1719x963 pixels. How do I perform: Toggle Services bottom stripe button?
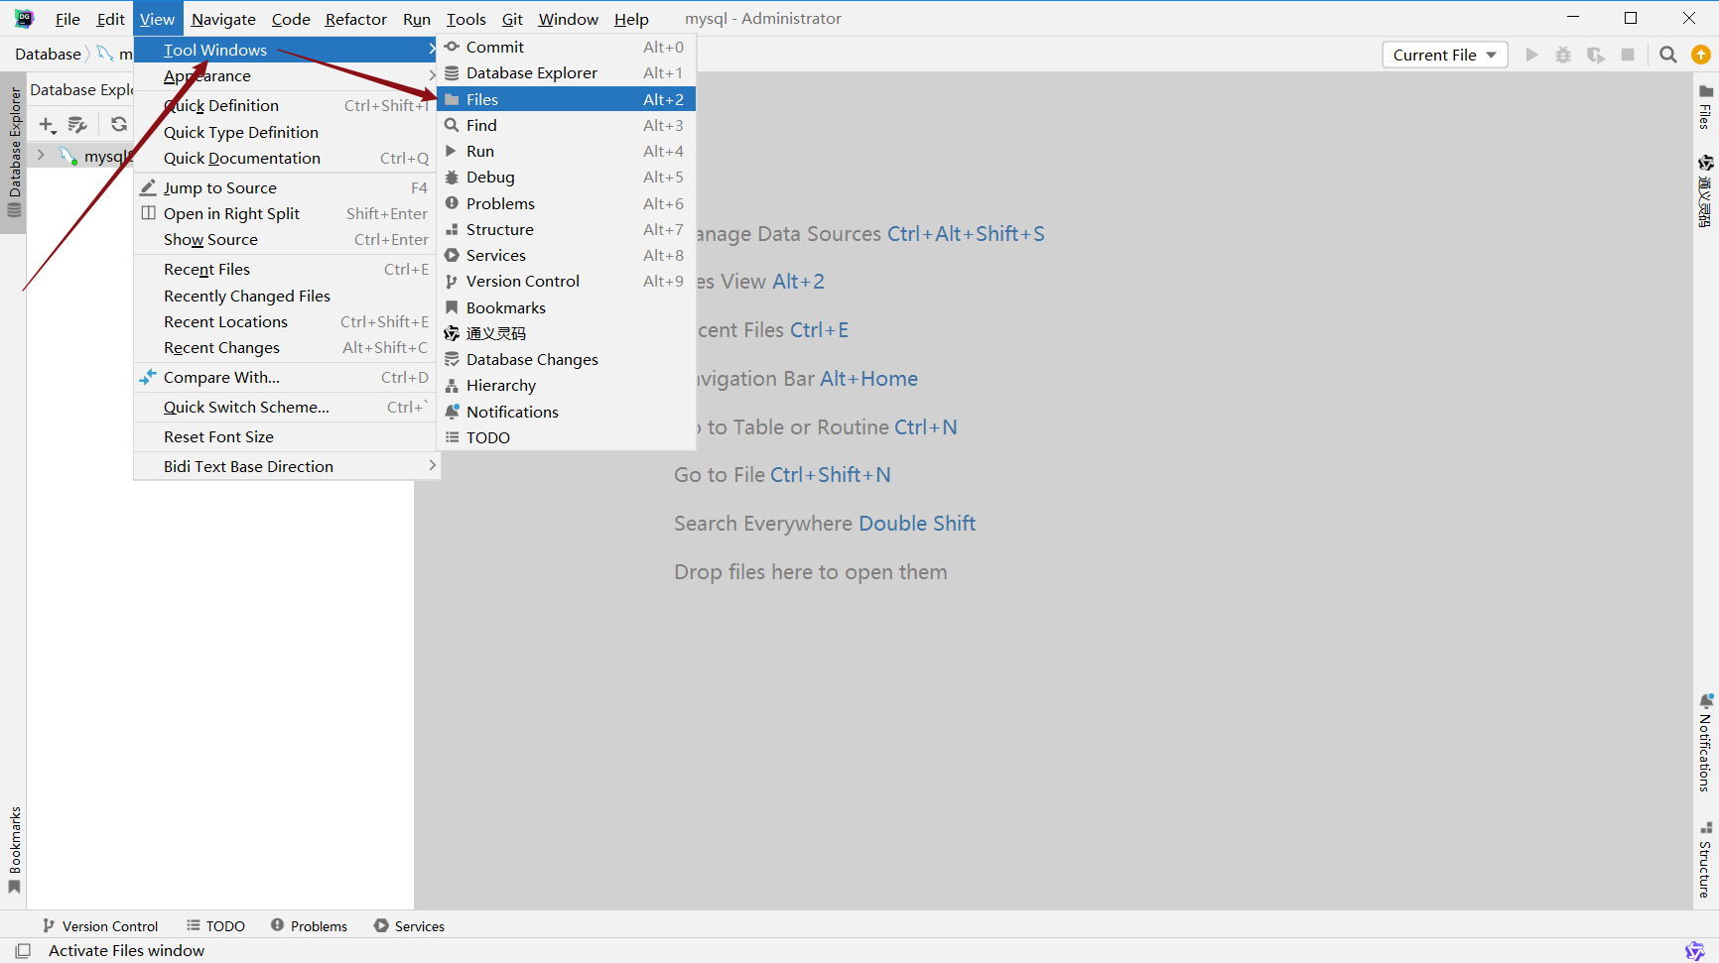409,925
